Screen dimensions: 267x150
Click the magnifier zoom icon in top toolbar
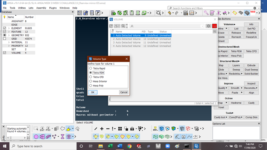158,13
